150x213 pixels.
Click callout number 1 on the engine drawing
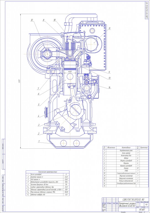coord(39,141)
